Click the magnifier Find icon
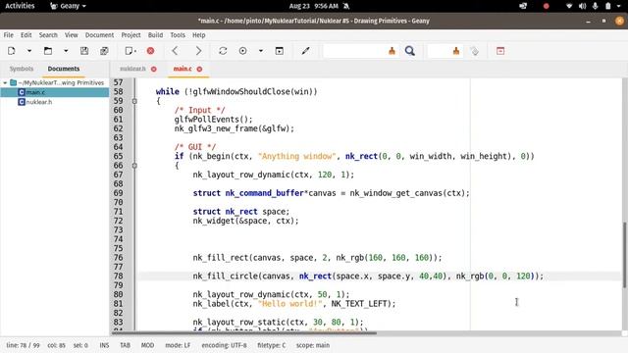The height and width of the screenshot is (353, 628). (x=410, y=51)
